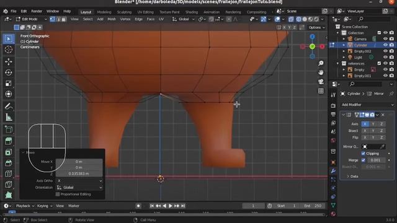Open the Render menu
397x223 pixels.
[37, 11]
